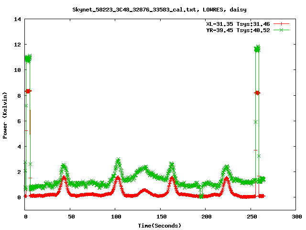Viewport: 306px width, 230px height.
Task: Click the green legend line sample
Action: [281, 30]
